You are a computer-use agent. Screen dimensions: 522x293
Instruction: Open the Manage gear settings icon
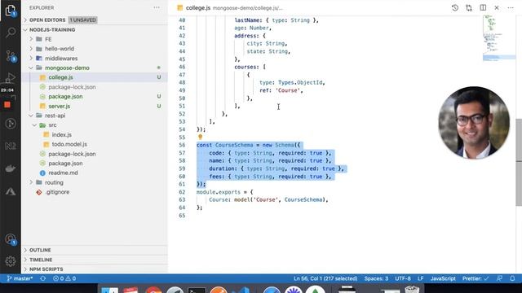click(11, 261)
